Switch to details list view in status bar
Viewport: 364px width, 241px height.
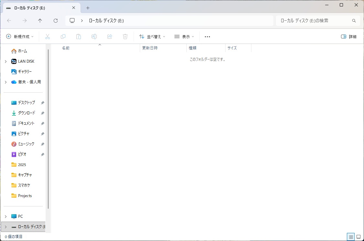pos(350,237)
